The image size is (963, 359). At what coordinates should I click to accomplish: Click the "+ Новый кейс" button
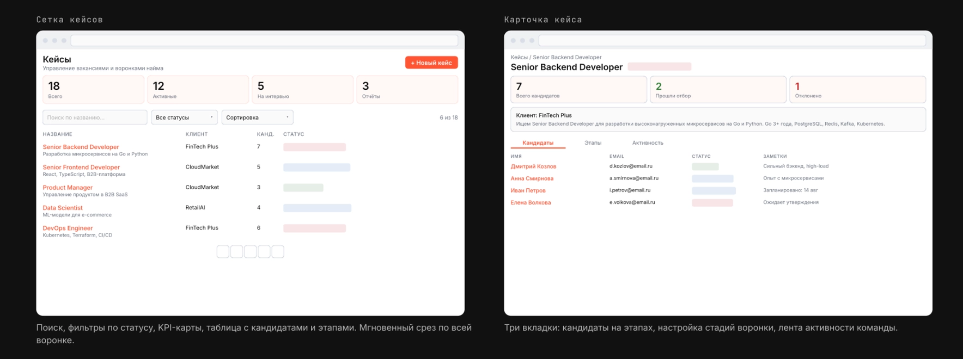click(x=431, y=63)
